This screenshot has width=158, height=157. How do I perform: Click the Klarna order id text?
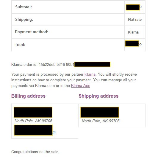point(43,64)
